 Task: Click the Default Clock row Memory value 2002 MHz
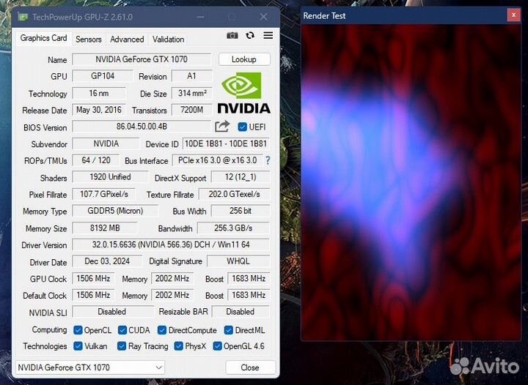click(x=172, y=295)
